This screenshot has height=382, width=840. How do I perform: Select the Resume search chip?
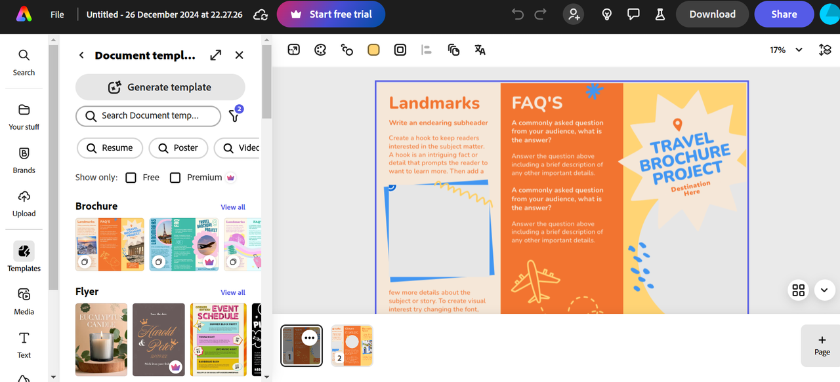point(110,148)
